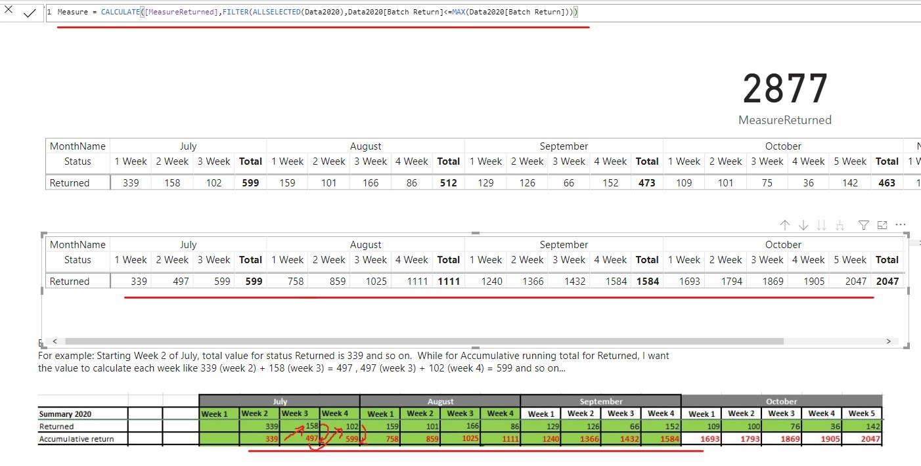Click MonthName header in the running-total matrix

(78, 245)
